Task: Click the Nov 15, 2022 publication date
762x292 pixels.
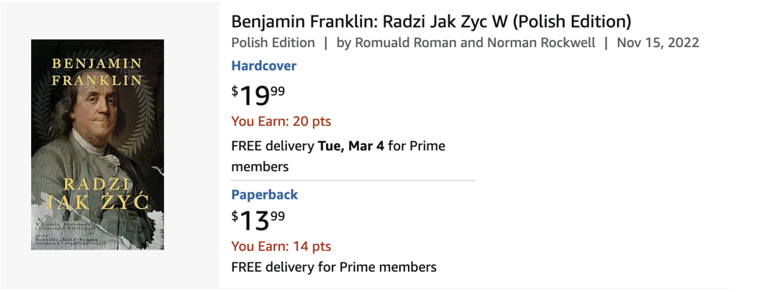Action: coord(657,43)
